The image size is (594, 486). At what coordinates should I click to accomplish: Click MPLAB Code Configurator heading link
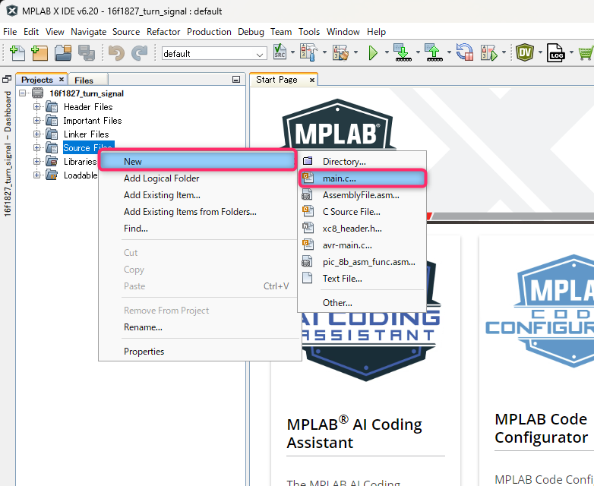coord(542,428)
